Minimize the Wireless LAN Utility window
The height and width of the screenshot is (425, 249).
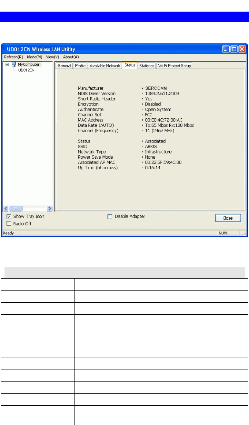226,49
